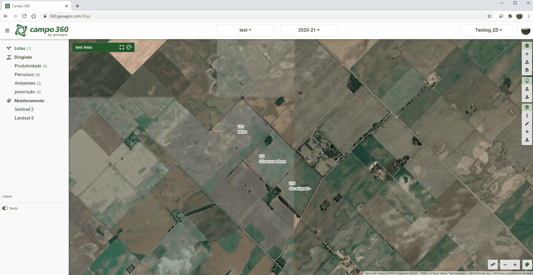
Task: Open the info (i) tool
Action: tap(527, 115)
